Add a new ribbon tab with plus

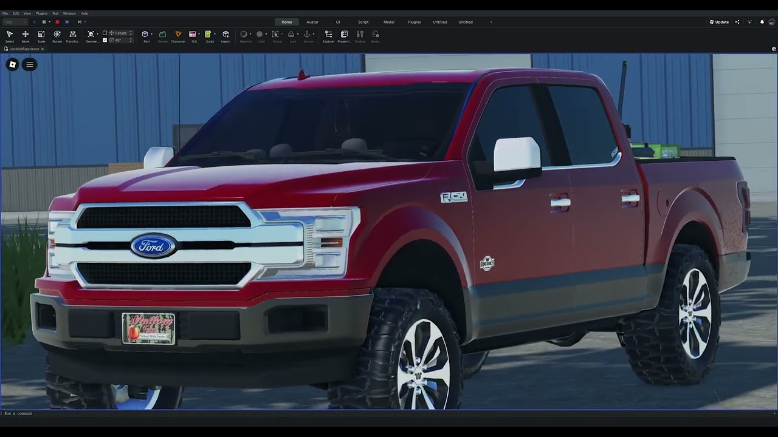pyautogui.click(x=491, y=22)
